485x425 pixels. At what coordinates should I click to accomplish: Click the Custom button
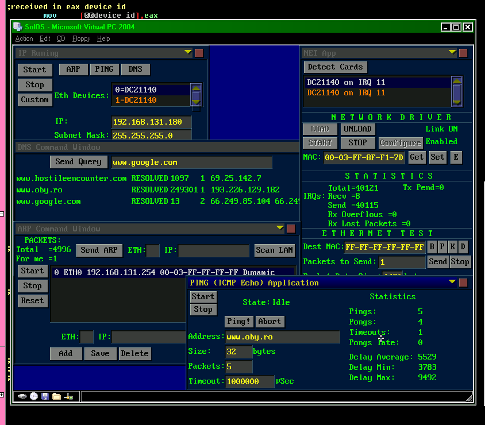point(34,100)
